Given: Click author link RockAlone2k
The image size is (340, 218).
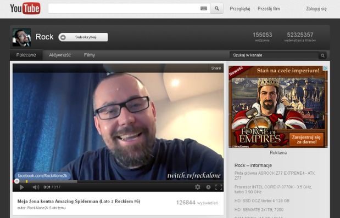Looking at the screenshot, I should pos(38,208).
